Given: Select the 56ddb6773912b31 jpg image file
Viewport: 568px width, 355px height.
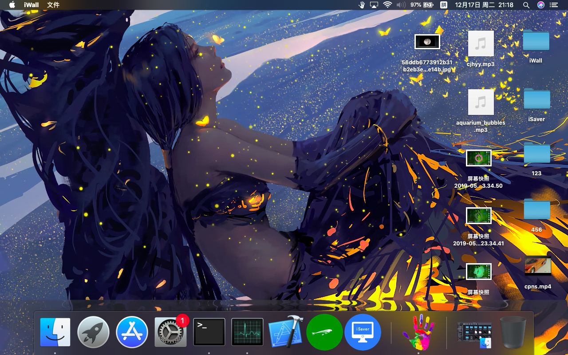Looking at the screenshot, I should point(427,42).
